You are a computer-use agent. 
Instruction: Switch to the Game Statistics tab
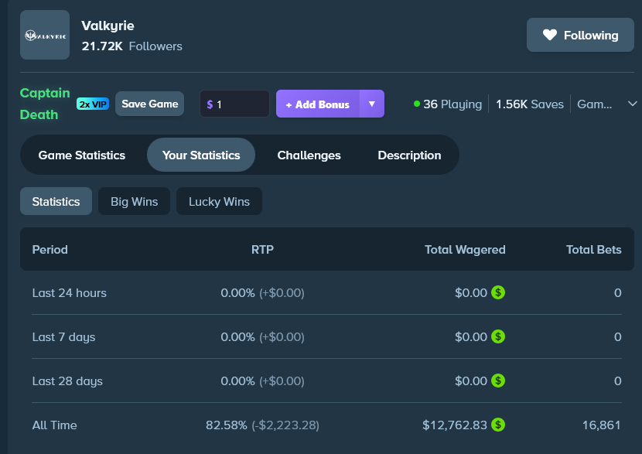click(82, 155)
